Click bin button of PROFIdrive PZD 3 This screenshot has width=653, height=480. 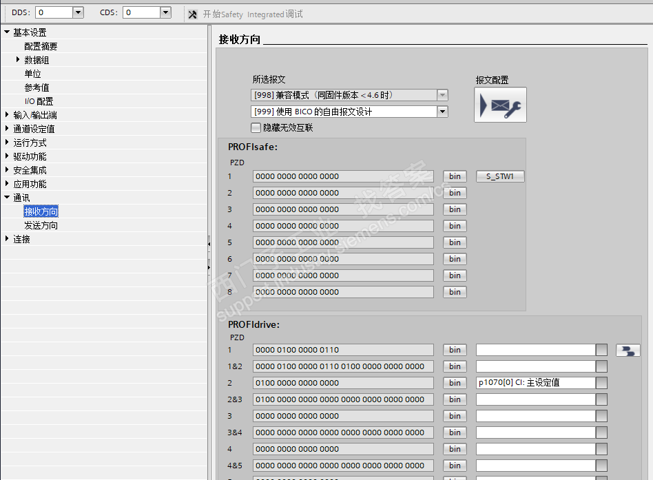[x=455, y=416]
